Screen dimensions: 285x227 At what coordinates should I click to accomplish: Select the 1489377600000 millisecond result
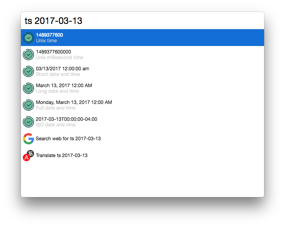tap(142, 55)
